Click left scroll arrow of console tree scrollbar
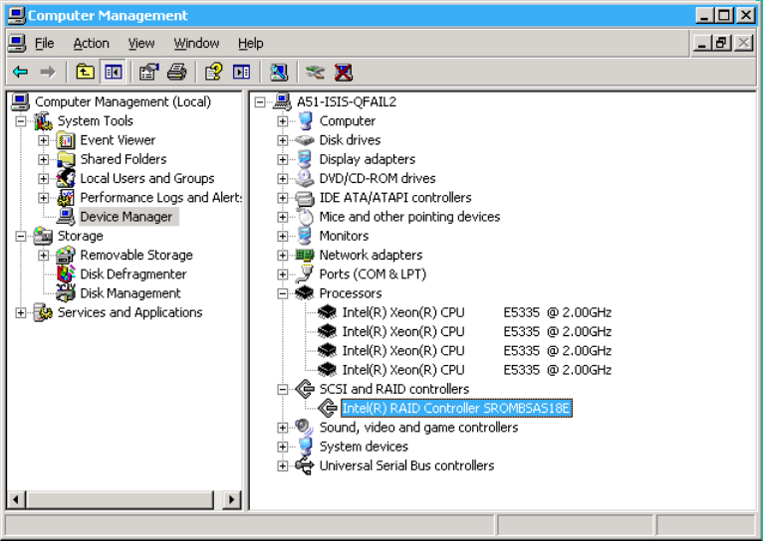Screen dimensions: 763x541 (x=16, y=499)
